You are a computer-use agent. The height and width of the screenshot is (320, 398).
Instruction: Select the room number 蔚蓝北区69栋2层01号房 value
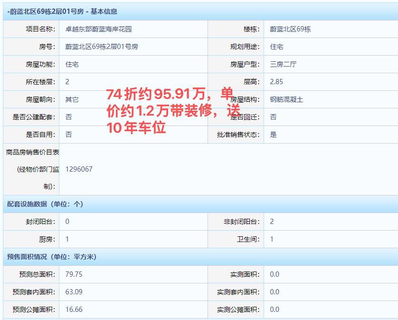pos(102,47)
